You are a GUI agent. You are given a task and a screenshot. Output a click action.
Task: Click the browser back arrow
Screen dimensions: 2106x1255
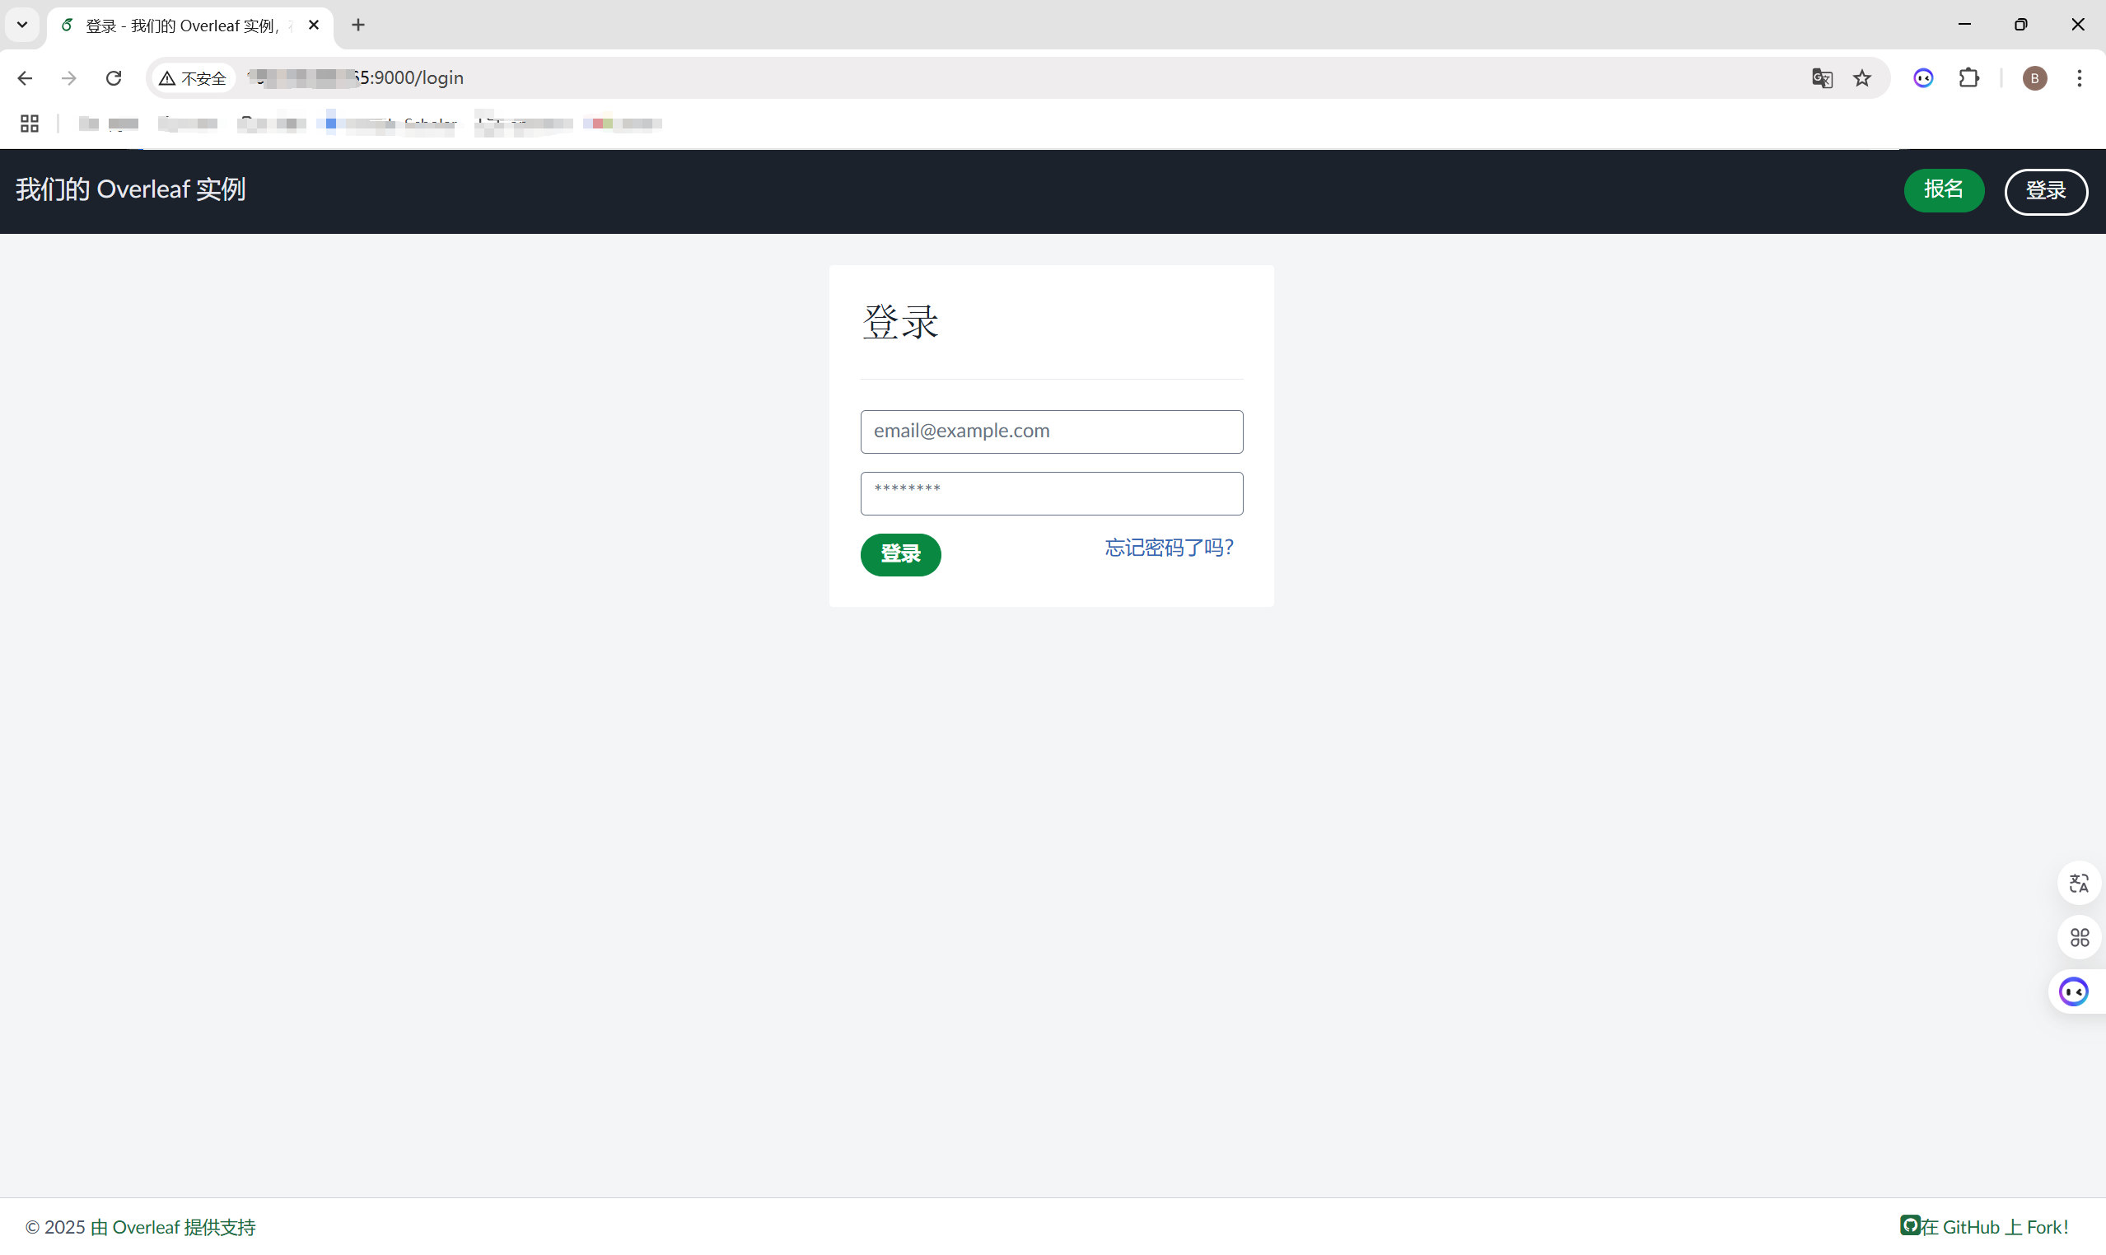coord(25,77)
